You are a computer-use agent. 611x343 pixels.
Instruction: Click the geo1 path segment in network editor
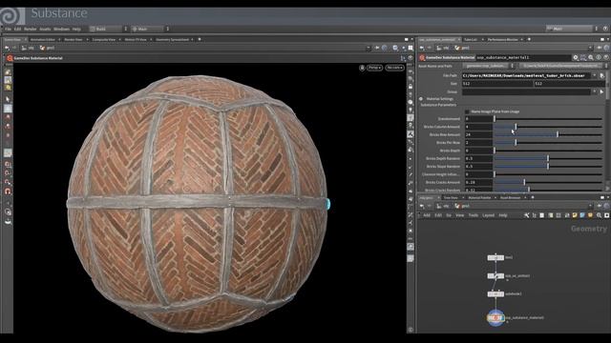462,206
